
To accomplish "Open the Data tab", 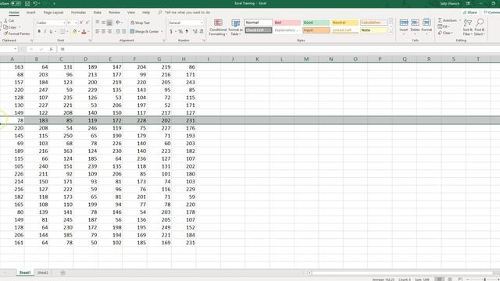I will (97, 12).
